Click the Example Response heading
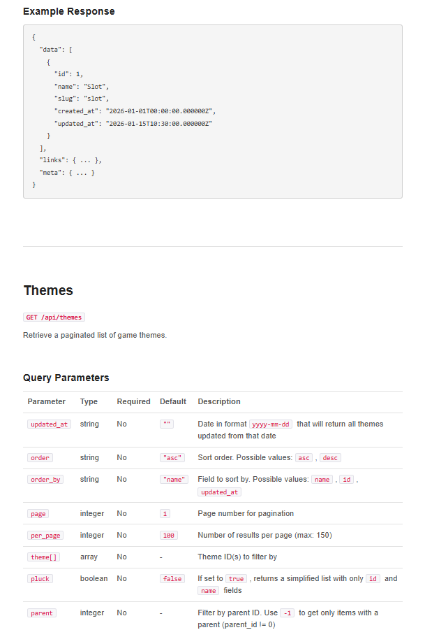Screen dimensions: 425x630 69,11
